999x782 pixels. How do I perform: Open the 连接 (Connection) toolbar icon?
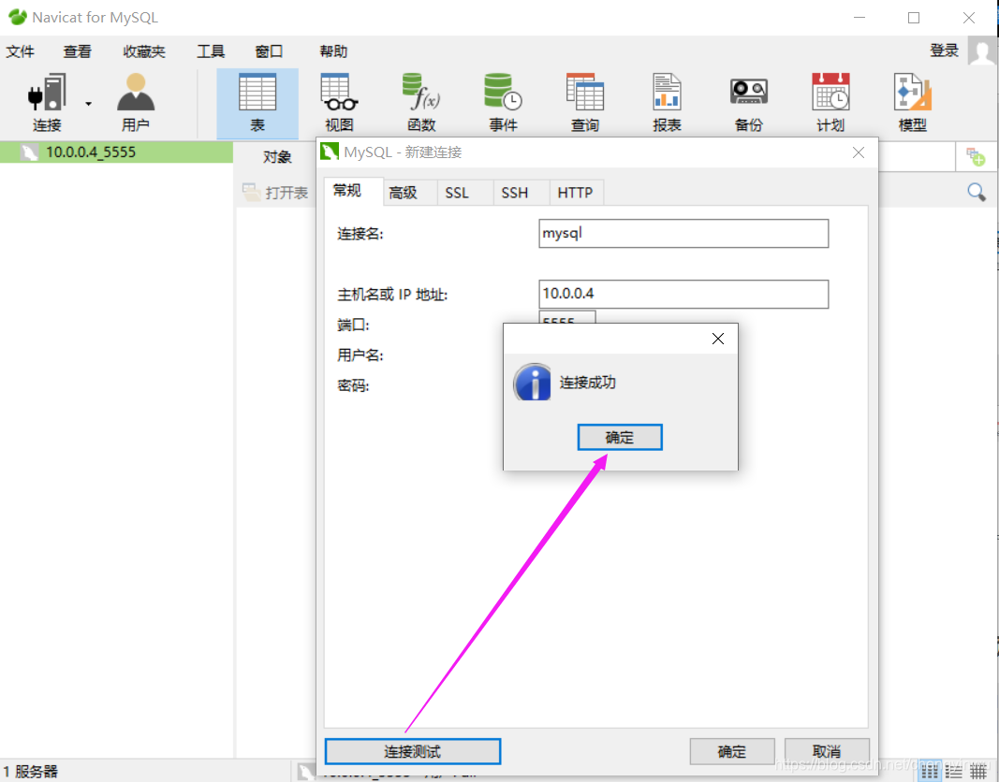click(47, 102)
